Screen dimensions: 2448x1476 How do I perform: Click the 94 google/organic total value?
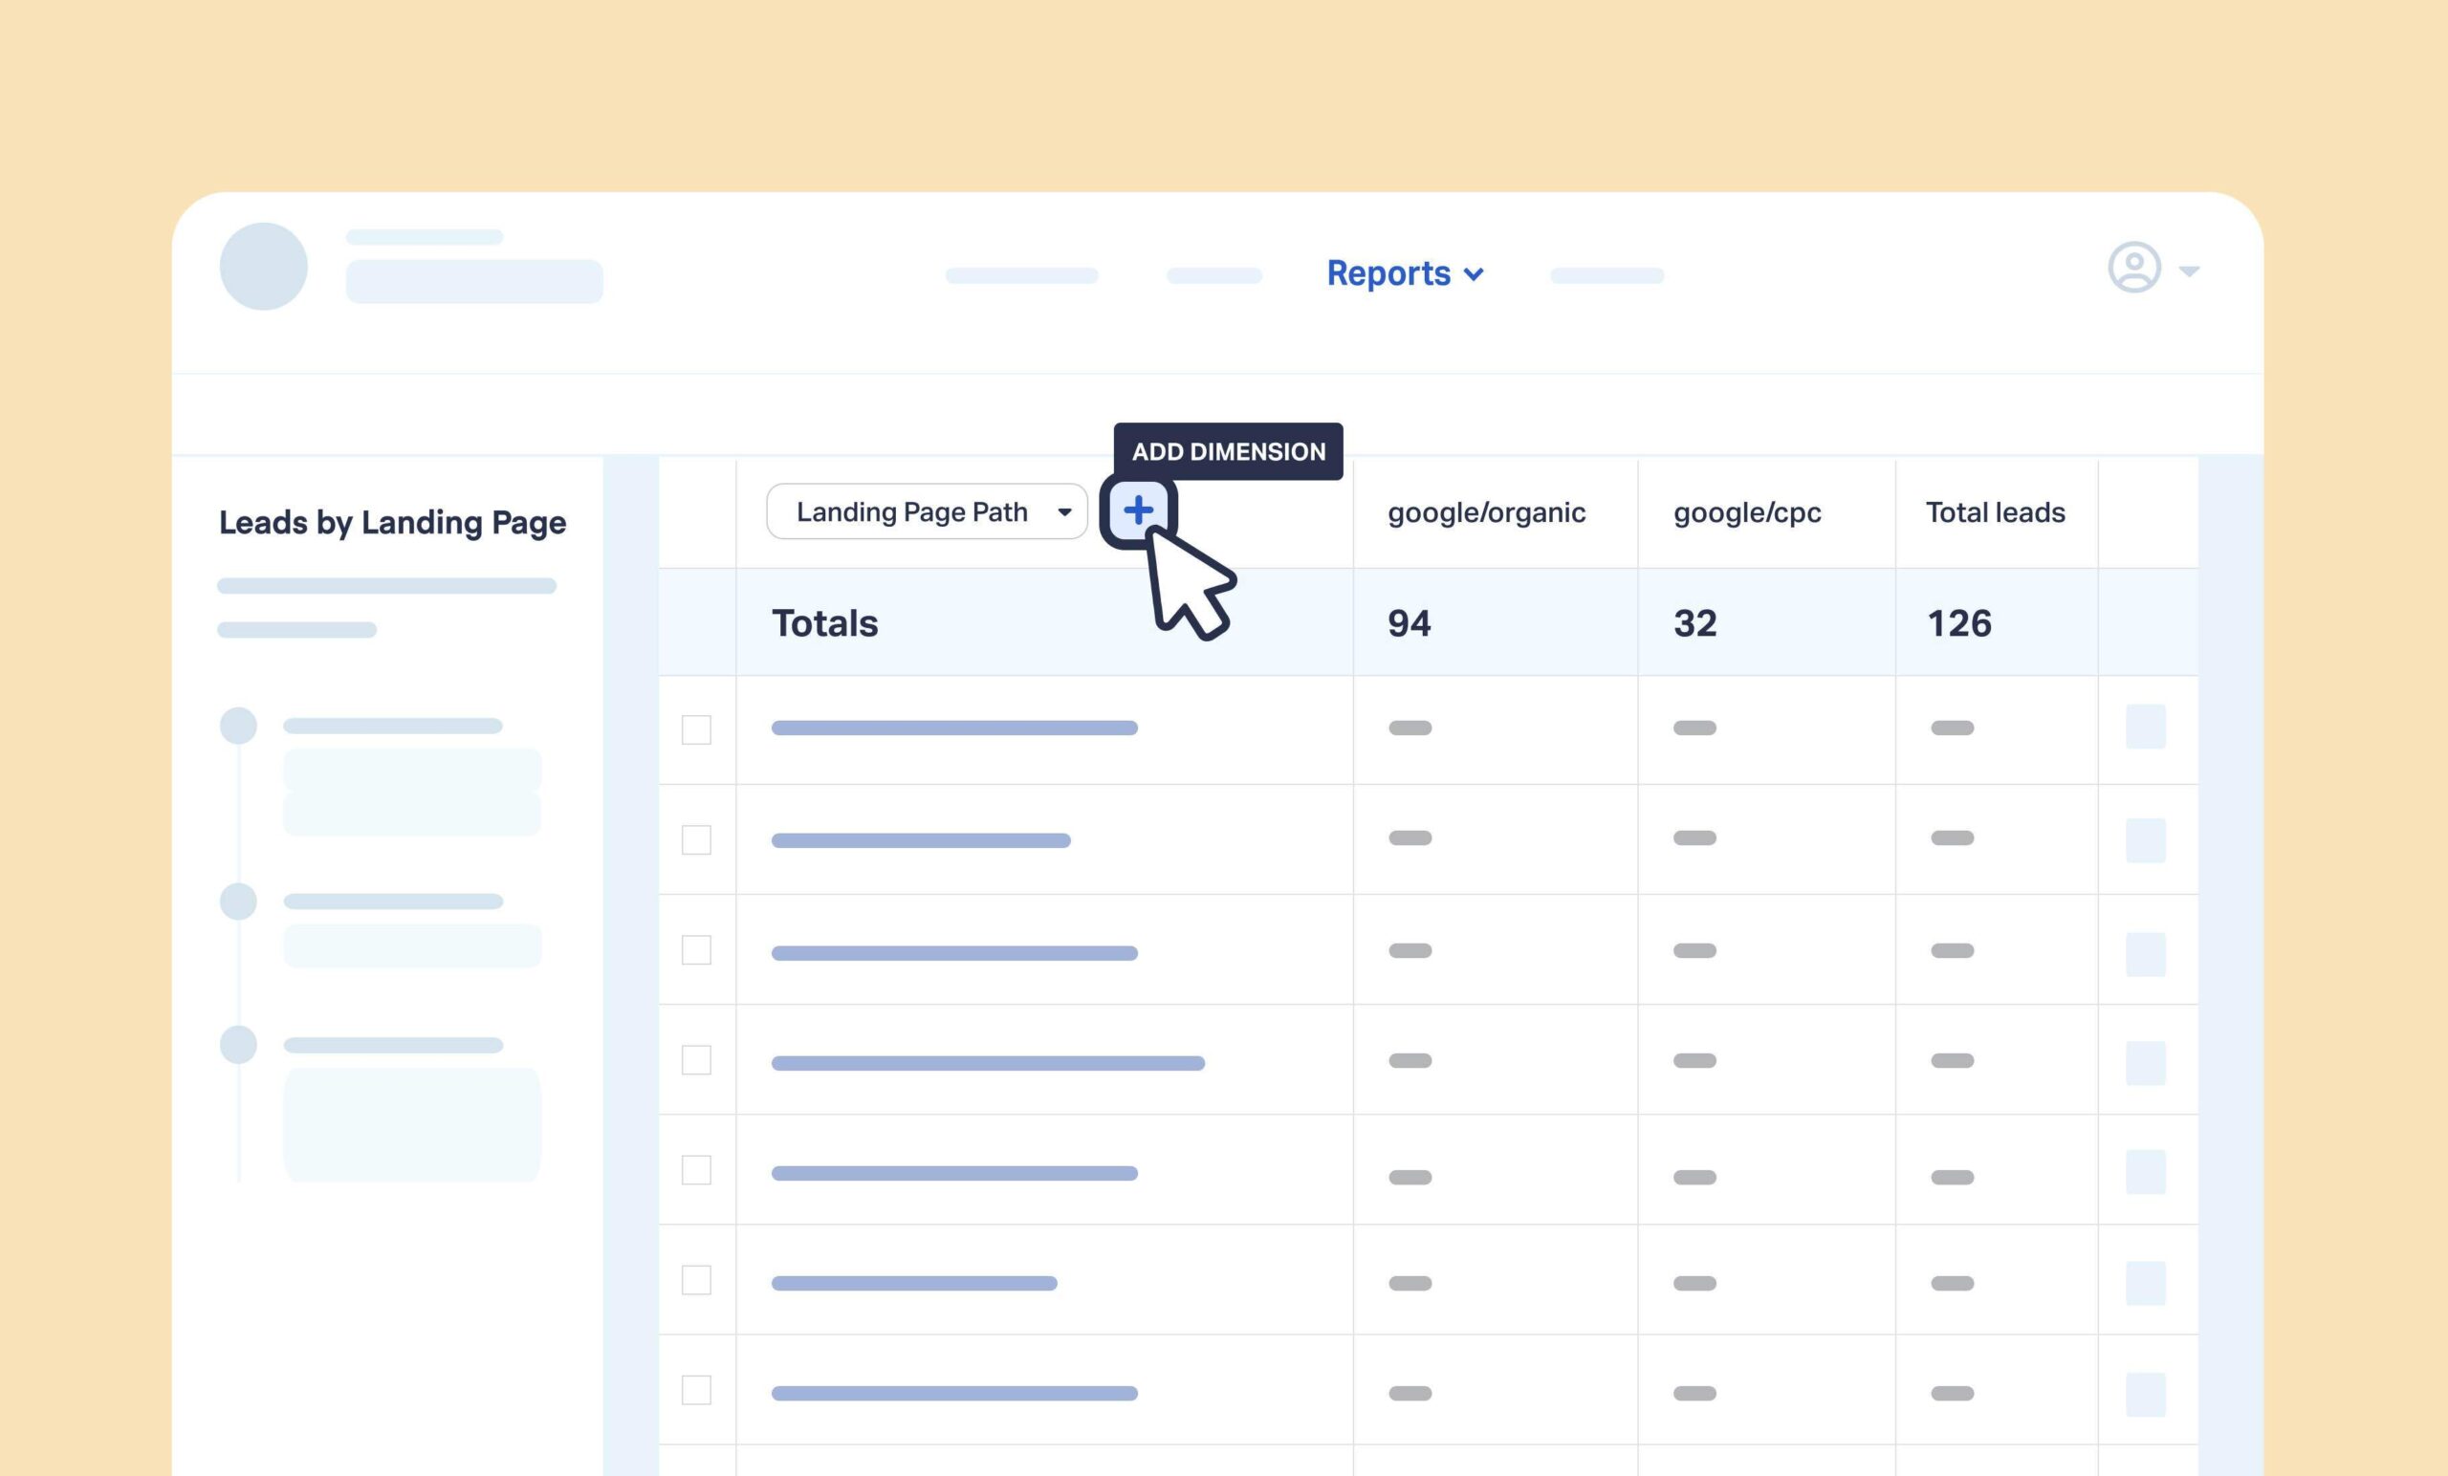(1409, 624)
